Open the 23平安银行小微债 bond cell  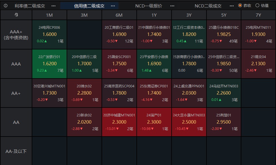[x=154, y=64]
